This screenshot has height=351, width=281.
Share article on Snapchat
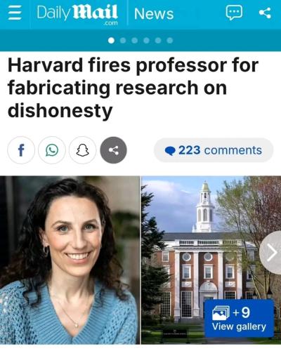(x=83, y=150)
